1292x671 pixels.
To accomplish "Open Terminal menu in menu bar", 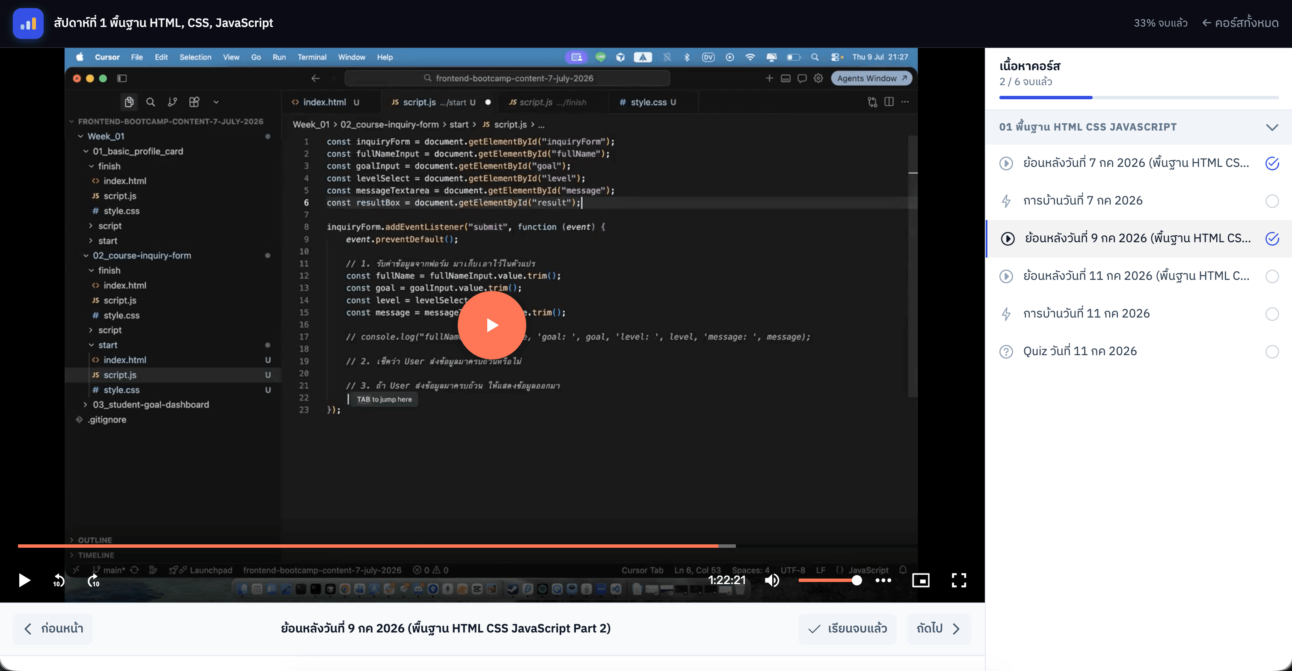I will tap(312, 57).
